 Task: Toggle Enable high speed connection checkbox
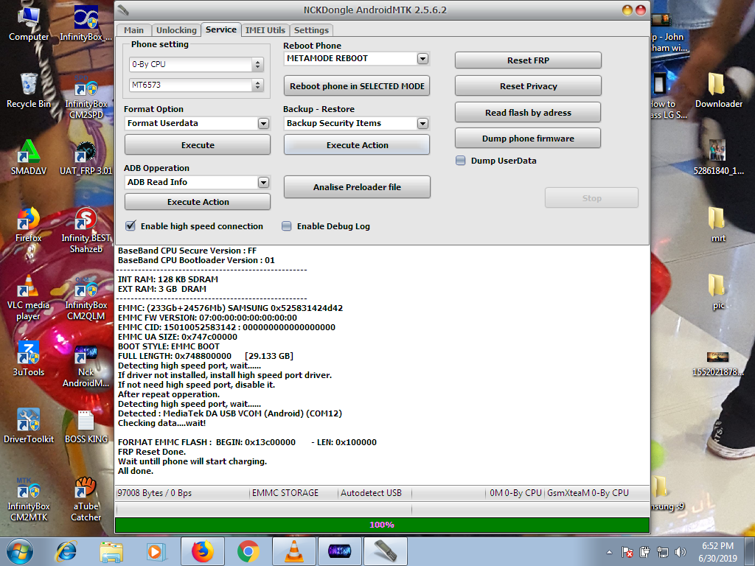[x=131, y=226]
